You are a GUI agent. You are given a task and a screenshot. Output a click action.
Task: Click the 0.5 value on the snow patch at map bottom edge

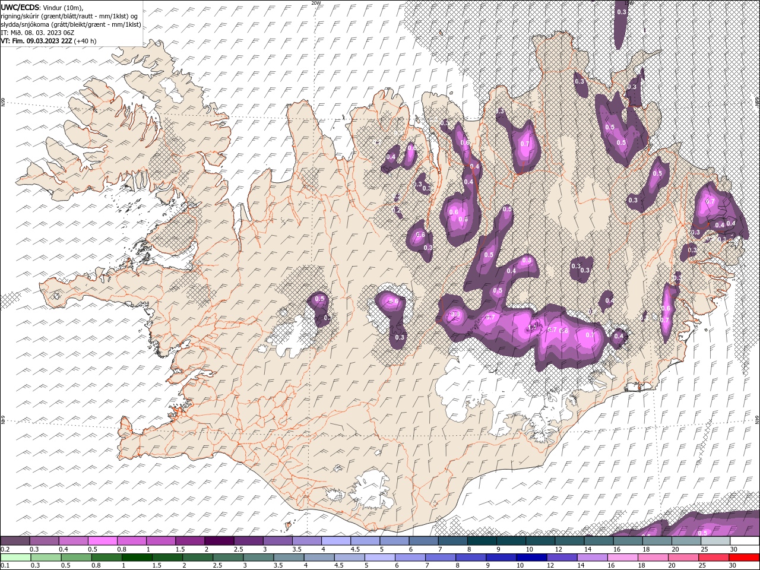click(x=702, y=533)
